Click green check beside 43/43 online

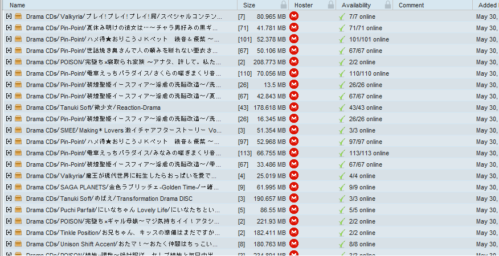pos(342,108)
